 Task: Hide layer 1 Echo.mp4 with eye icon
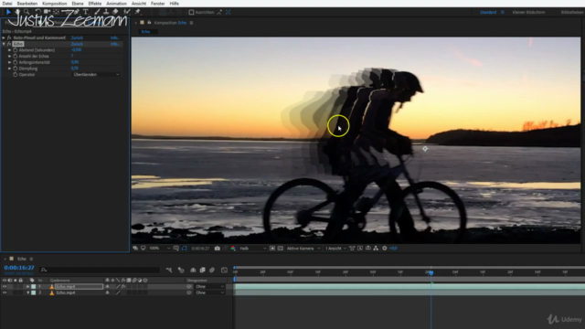[5, 286]
